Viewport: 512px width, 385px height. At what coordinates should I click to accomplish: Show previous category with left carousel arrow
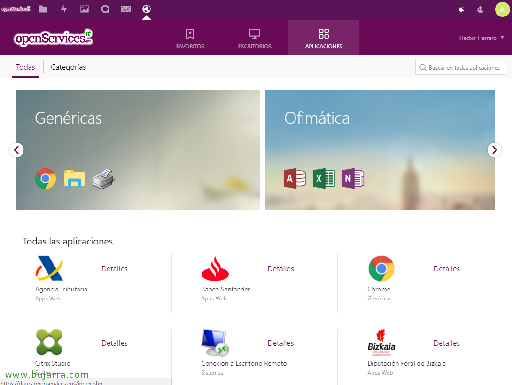click(x=16, y=150)
